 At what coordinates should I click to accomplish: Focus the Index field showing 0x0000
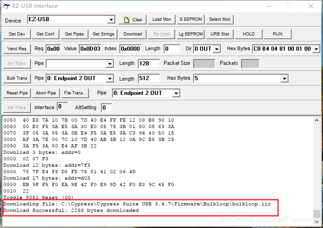pyautogui.click(x=130, y=49)
